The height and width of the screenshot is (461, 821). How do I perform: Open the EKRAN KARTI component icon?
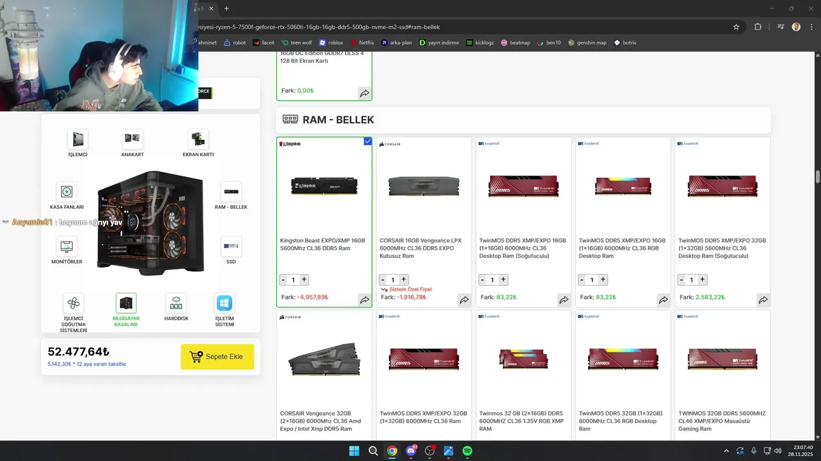[198, 138]
